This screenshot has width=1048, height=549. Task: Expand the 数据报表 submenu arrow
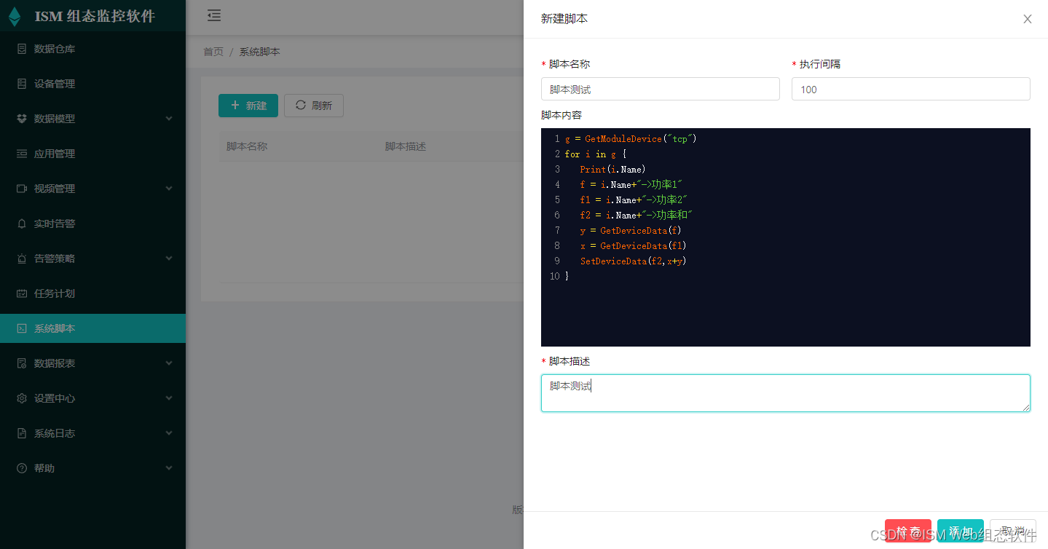[x=169, y=363]
